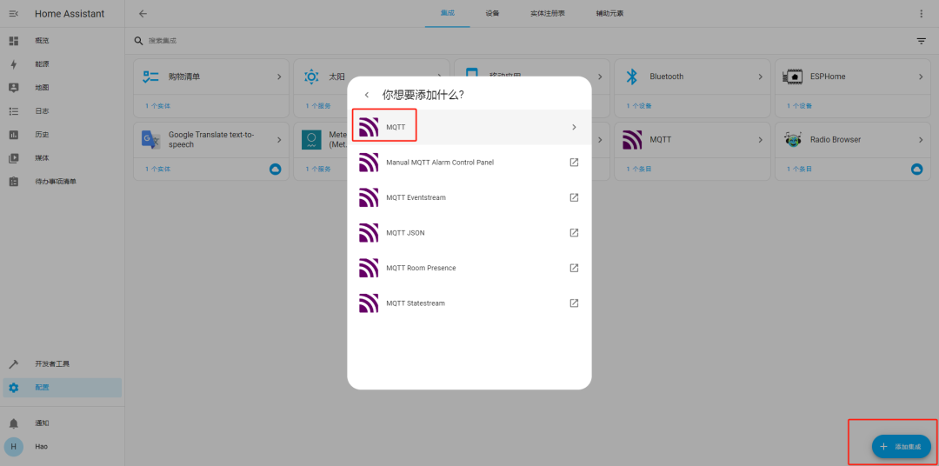The image size is (939, 466).
Task: Click the cloud icon on Google Translate card
Action: point(276,170)
